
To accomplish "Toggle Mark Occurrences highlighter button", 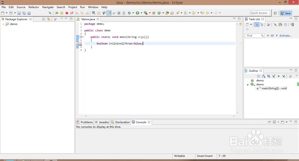I will pos(109,13).
